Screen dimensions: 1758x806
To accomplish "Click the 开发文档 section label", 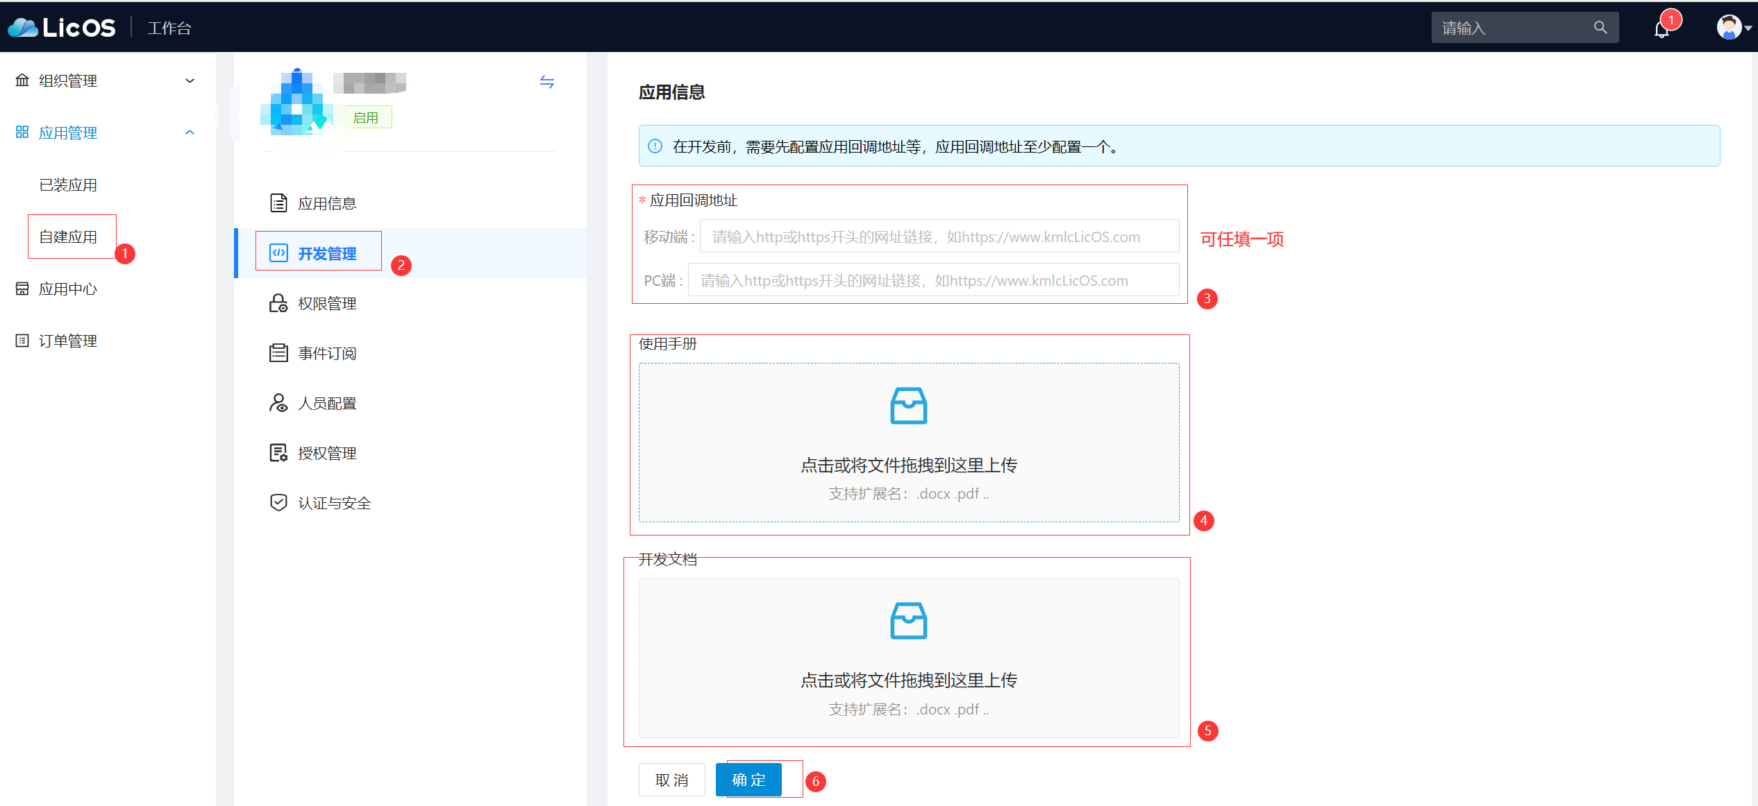I will coord(667,559).
